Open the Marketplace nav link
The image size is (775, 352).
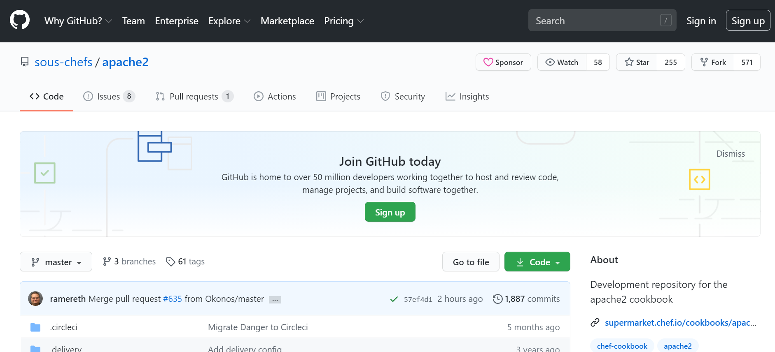coord(287,21)
